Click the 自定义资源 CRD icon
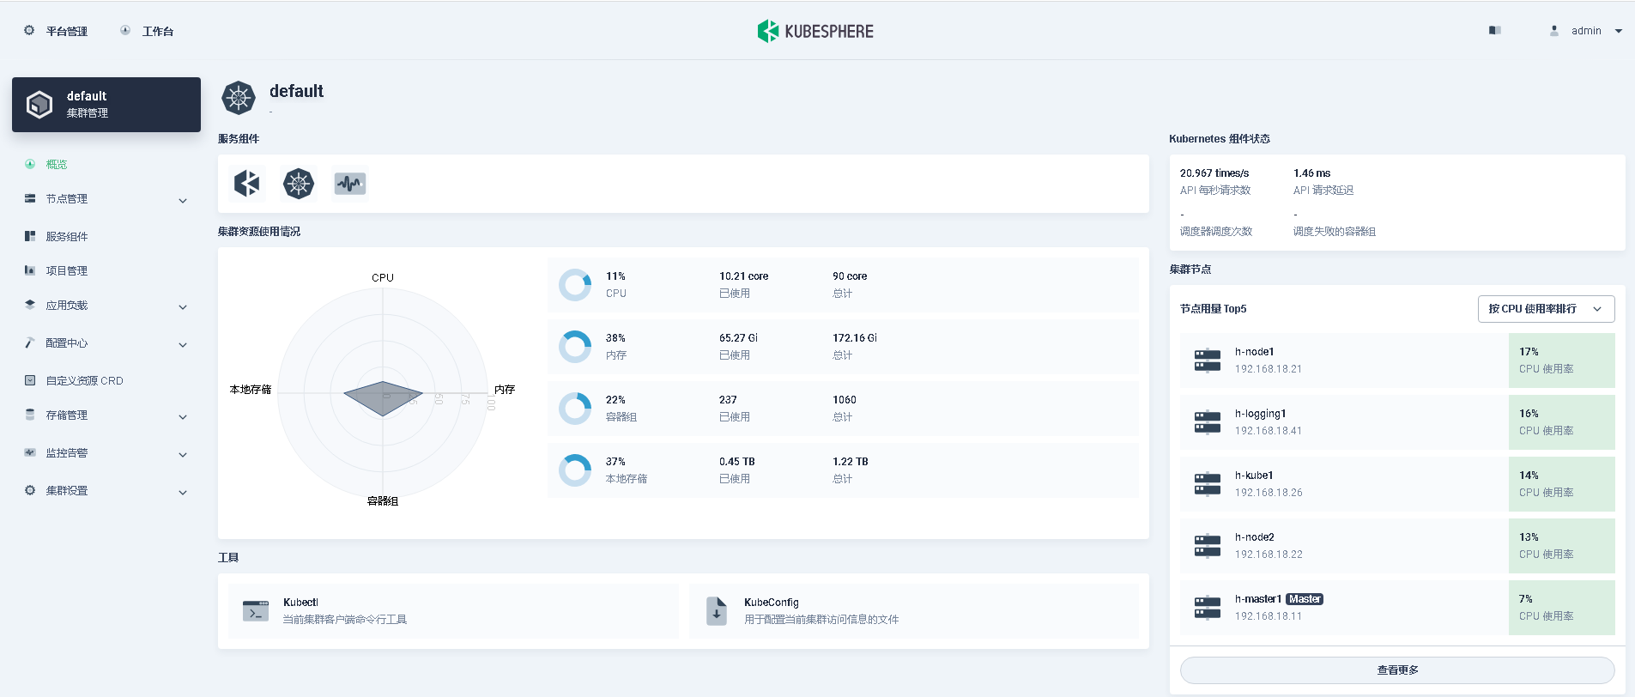 click(30, 380)
